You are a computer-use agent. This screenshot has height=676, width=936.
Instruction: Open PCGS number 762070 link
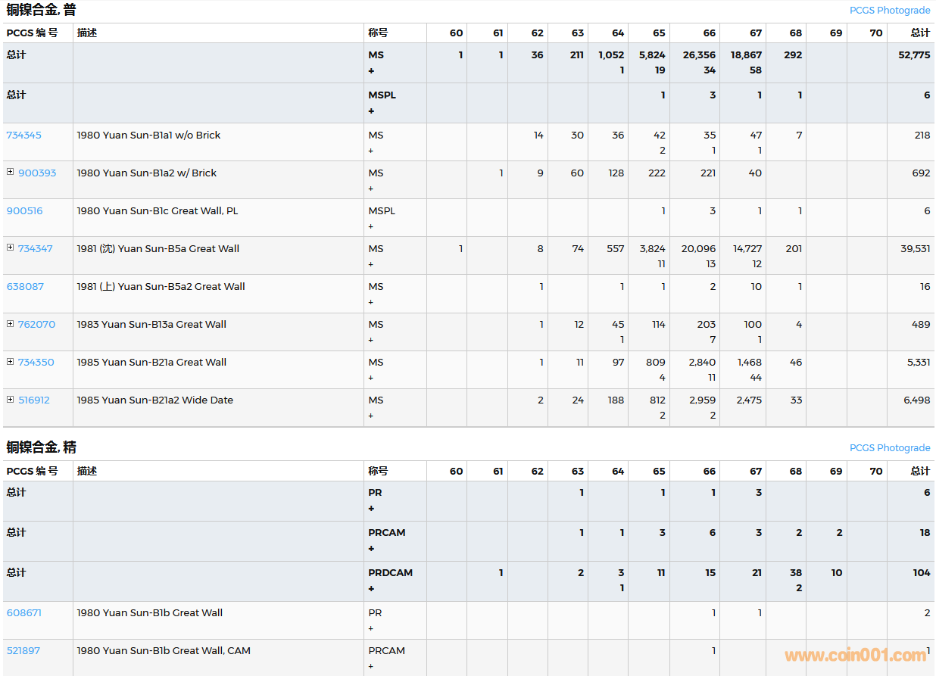pyautogui.click(x=37, y=324)
